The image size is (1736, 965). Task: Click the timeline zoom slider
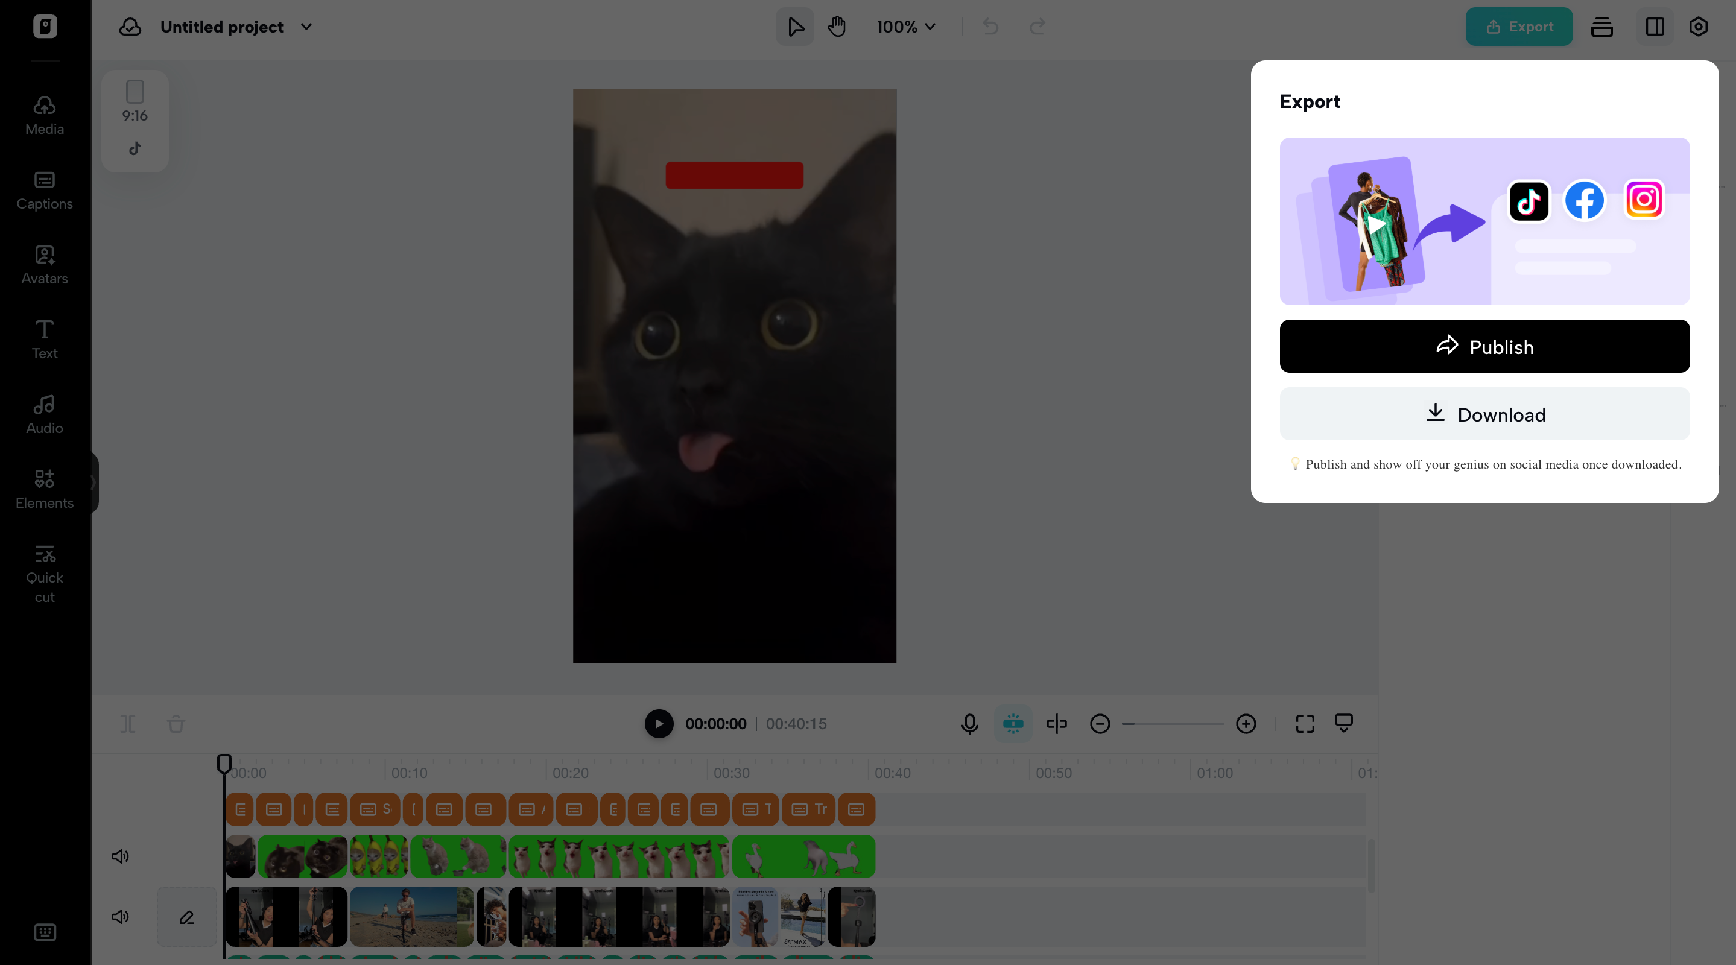(x=1173, y=724)
